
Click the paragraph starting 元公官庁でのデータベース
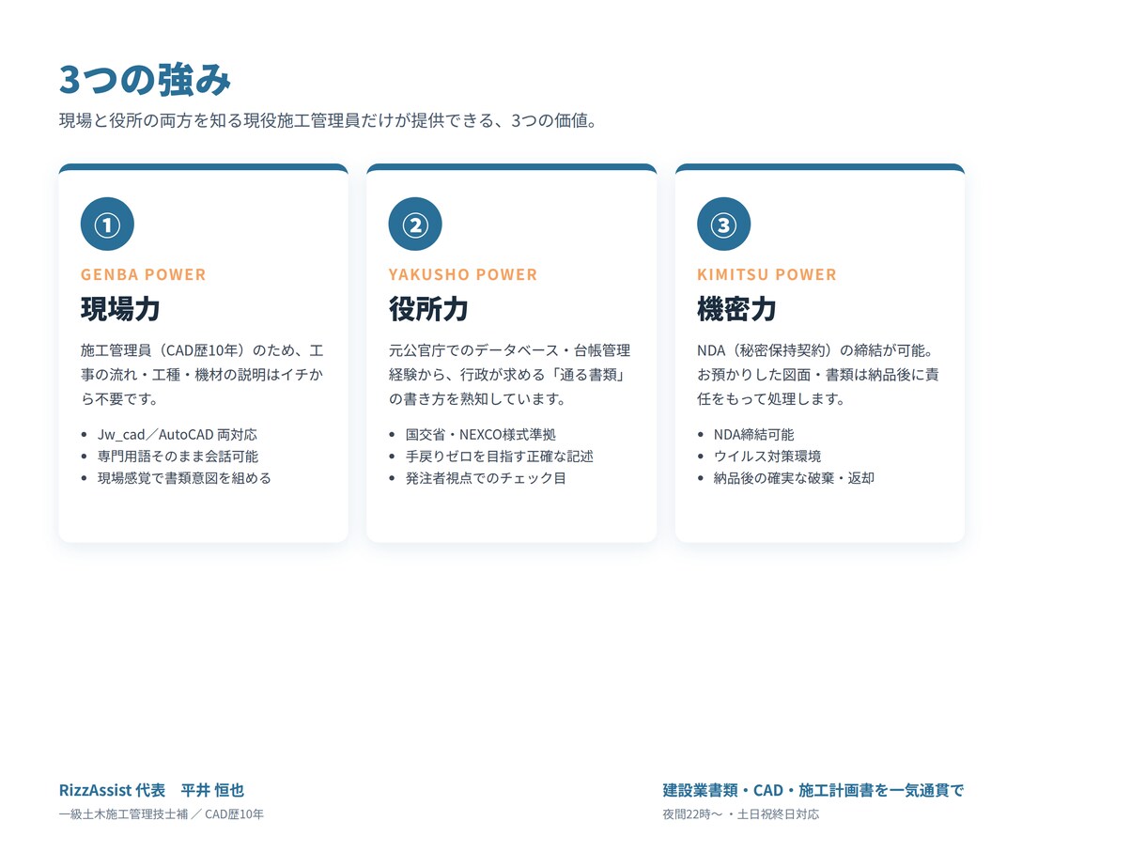coord(510,375)
